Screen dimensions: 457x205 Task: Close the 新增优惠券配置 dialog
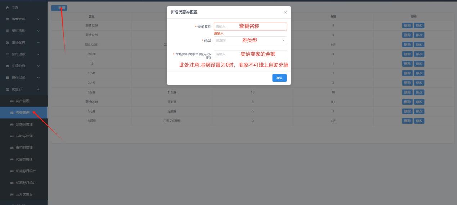[x=285, y=13]
